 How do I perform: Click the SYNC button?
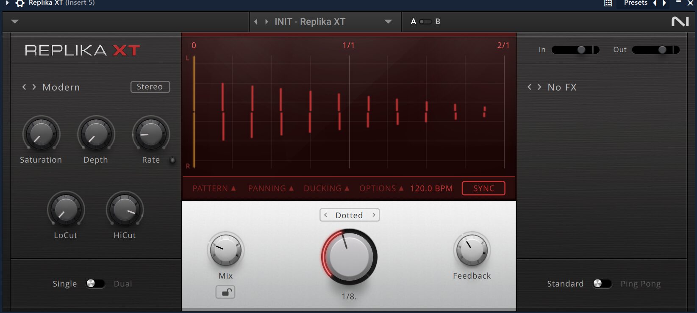point(483,188)
